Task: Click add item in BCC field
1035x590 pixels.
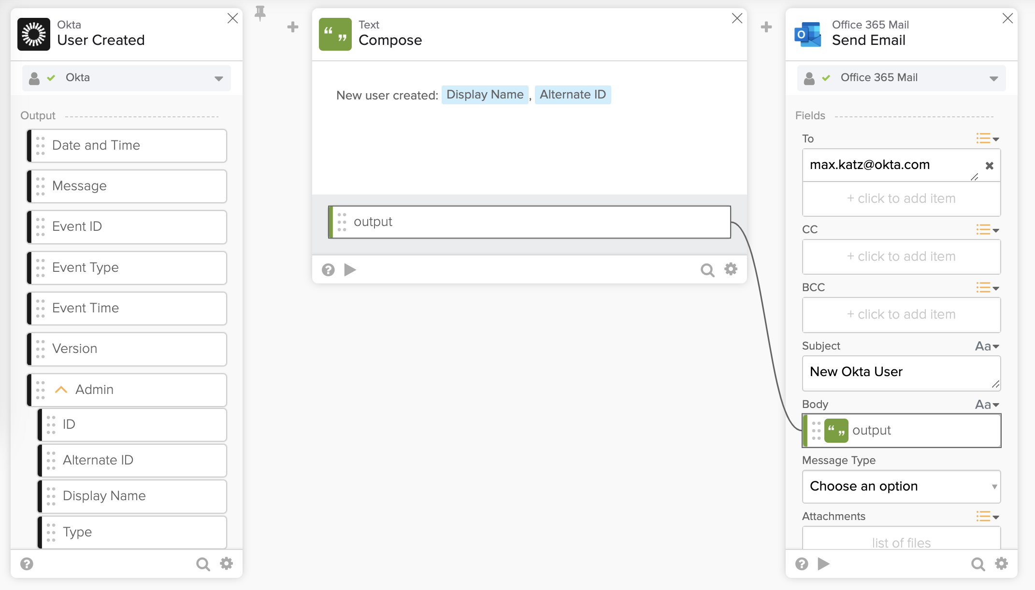Action: pyautogui.click(x=901, y=314)
